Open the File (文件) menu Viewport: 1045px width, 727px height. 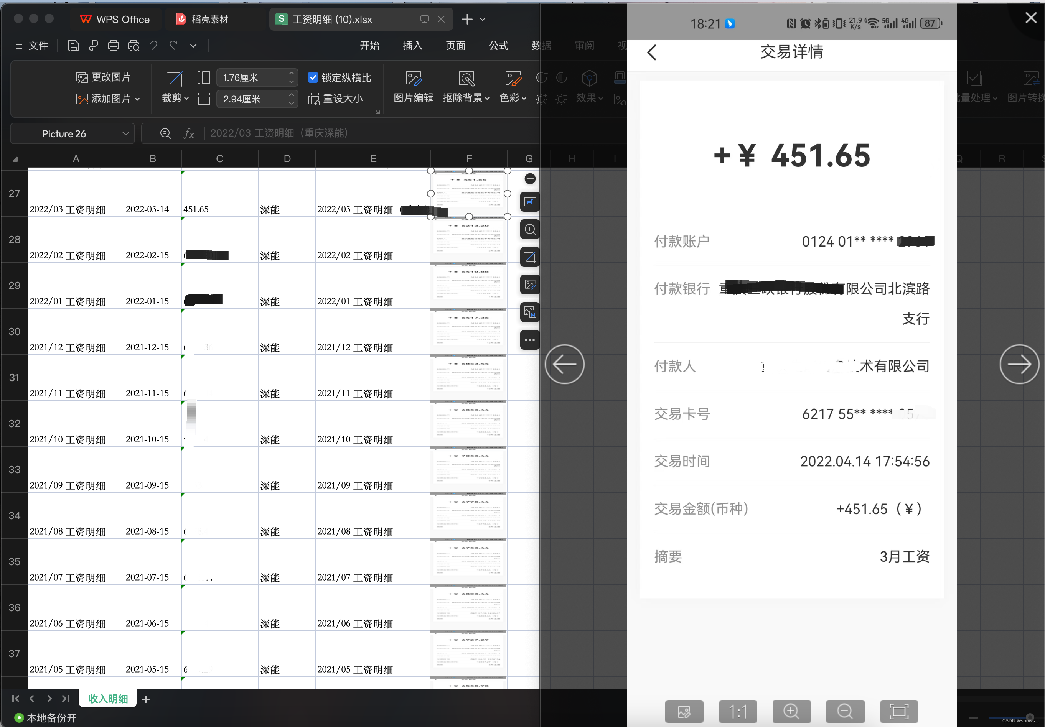(32, 46)
